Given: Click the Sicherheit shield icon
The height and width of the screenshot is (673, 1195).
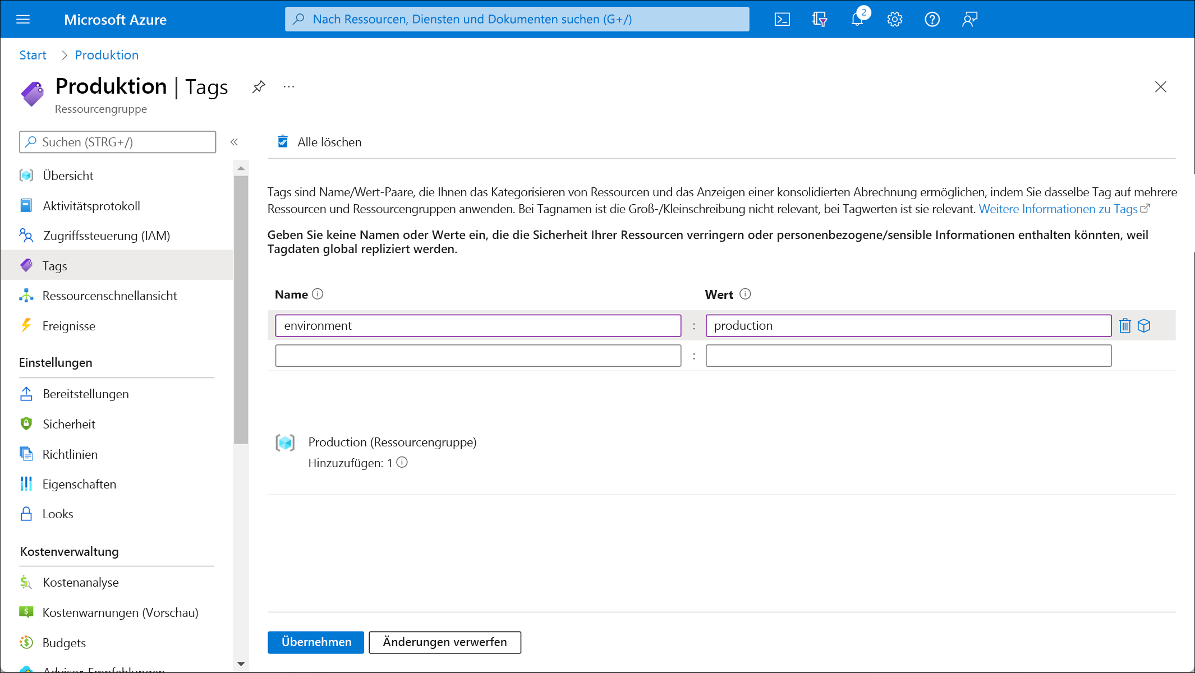Looking at the screenshot, I should [x=27, y=423].
